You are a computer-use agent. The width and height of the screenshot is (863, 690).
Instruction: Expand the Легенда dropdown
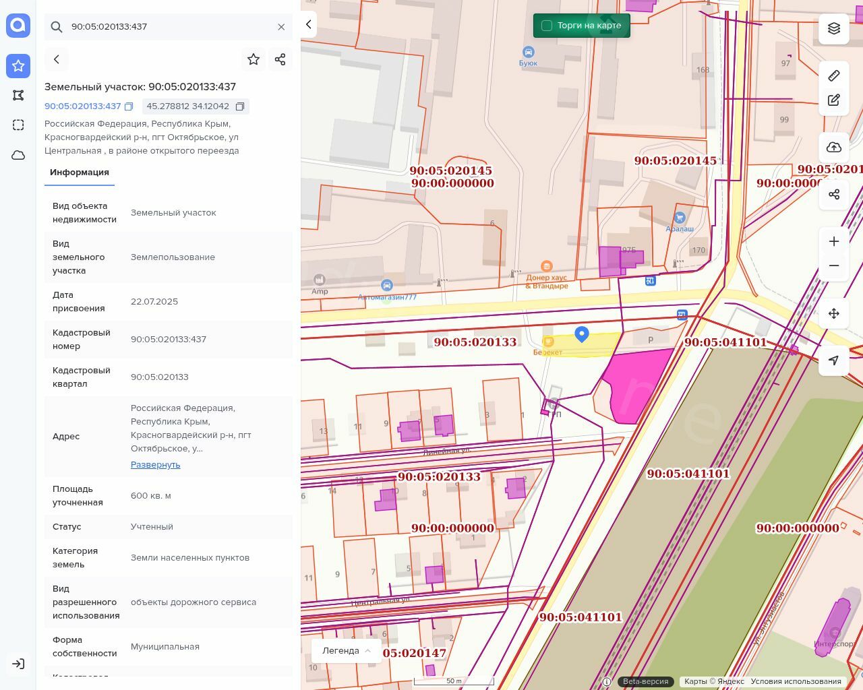[x=347, y=651]
